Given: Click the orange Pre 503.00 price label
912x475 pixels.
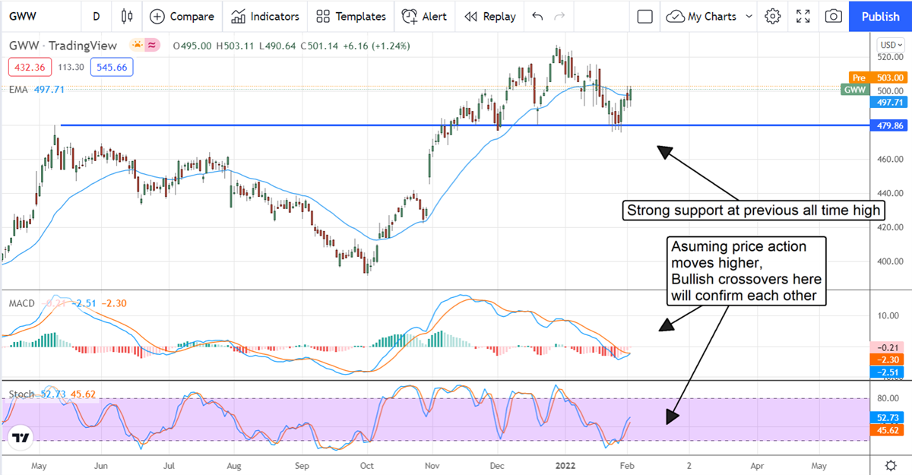Looking at the screenshot, I should 879,78.
